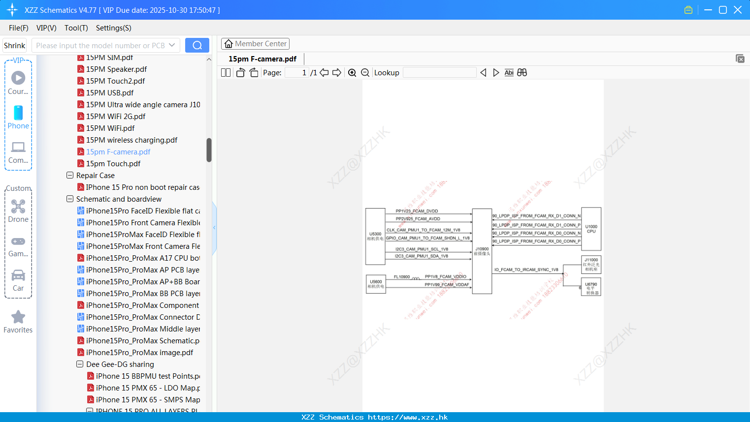750x422 pixels.
Task: Select the 15pm F-camera.pdf tab
Action: [x=262, y=59]
